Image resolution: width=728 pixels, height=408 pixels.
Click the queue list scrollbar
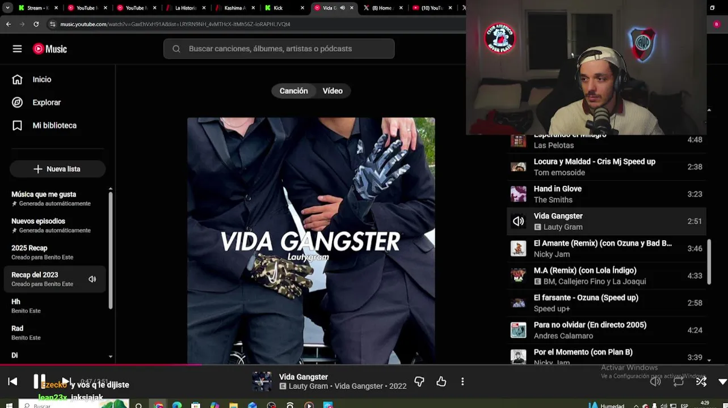point(709,261)
